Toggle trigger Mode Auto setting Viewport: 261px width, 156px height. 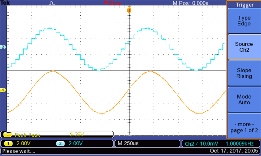click(244, 100)
